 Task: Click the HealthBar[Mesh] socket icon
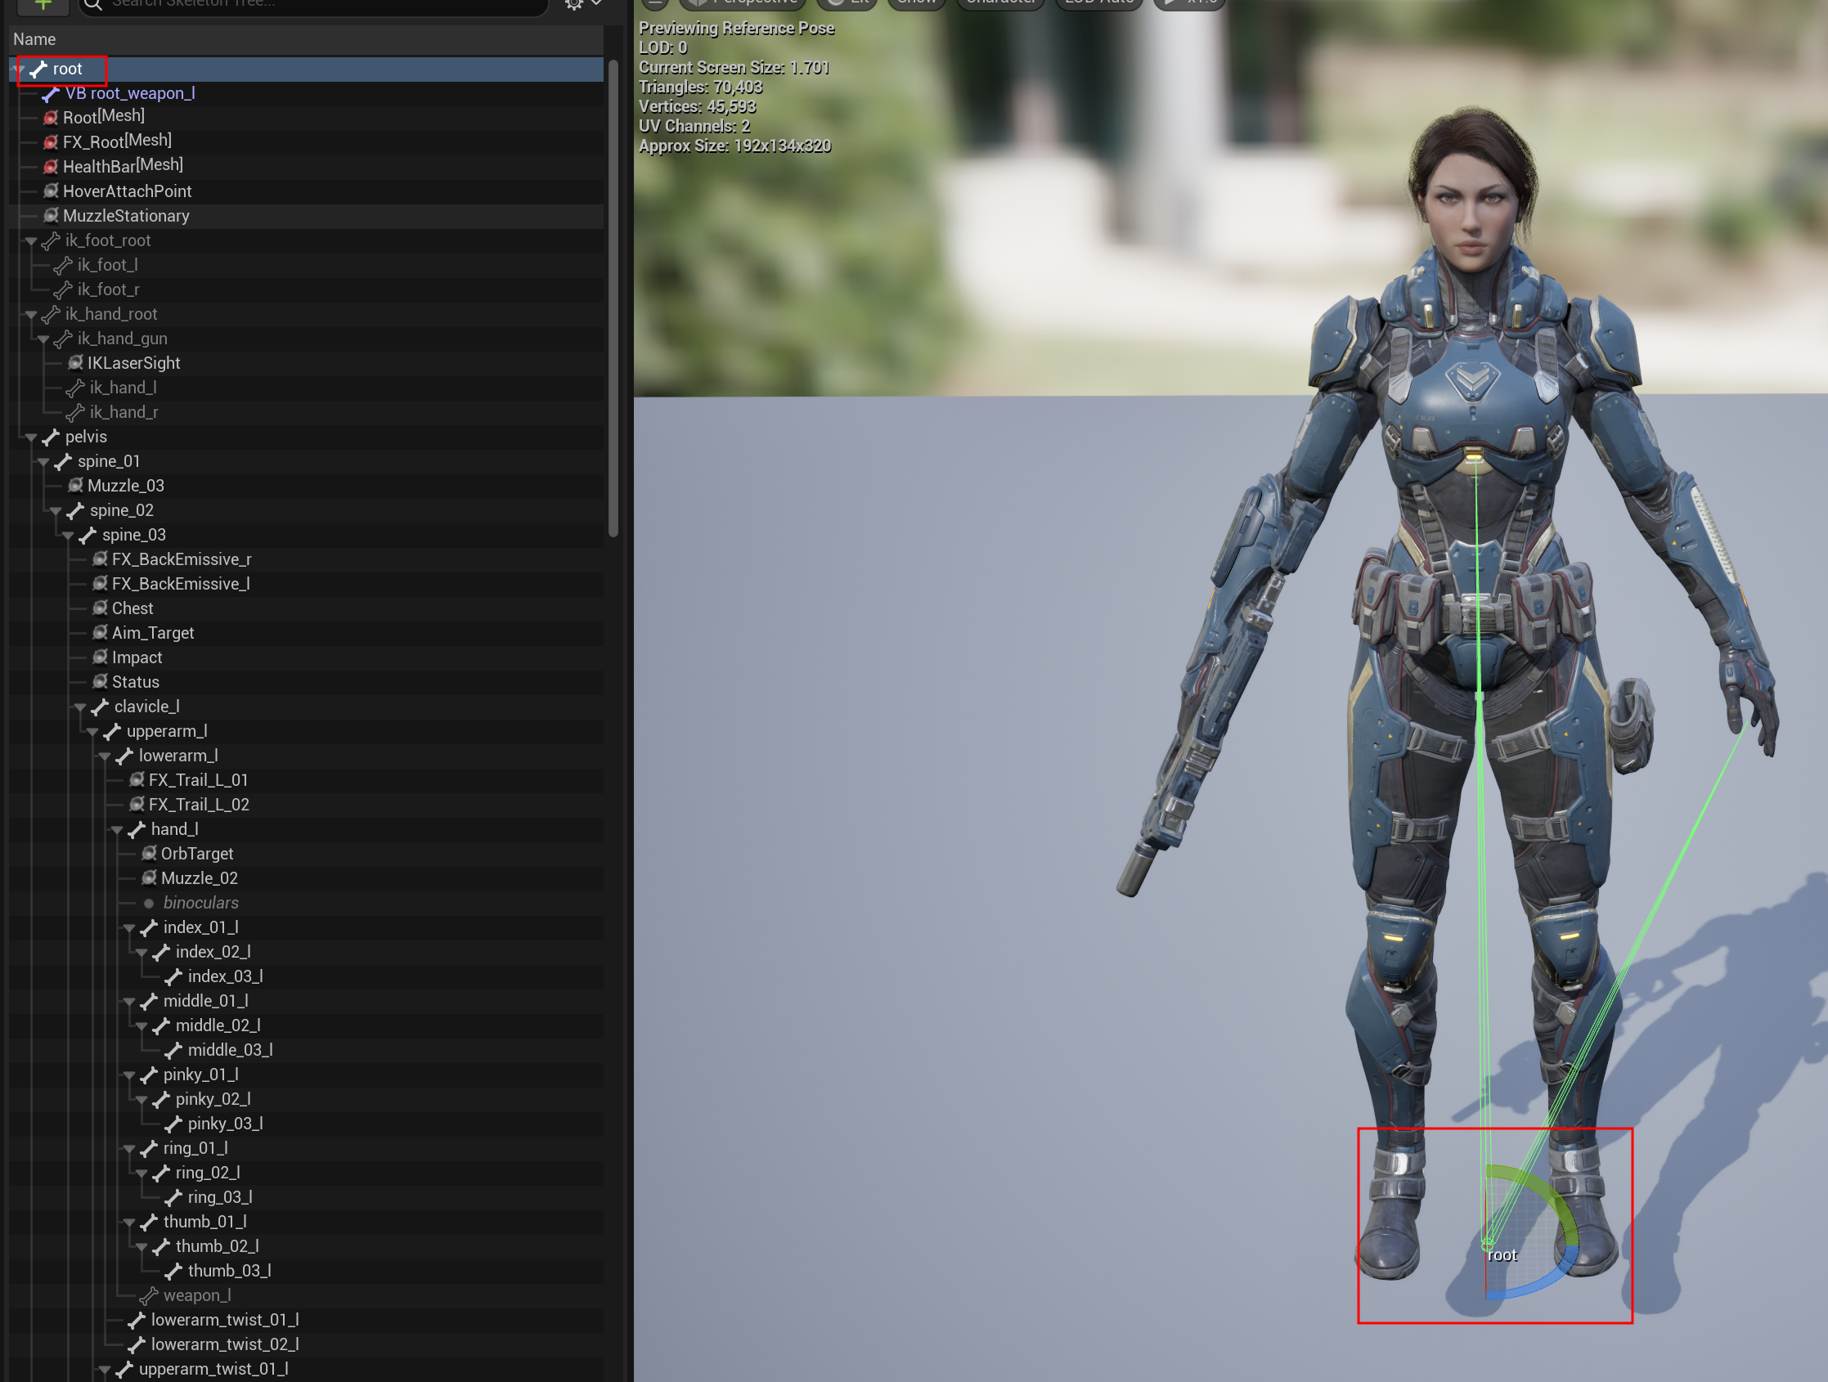pyautogui.click(x=51, y=167)
